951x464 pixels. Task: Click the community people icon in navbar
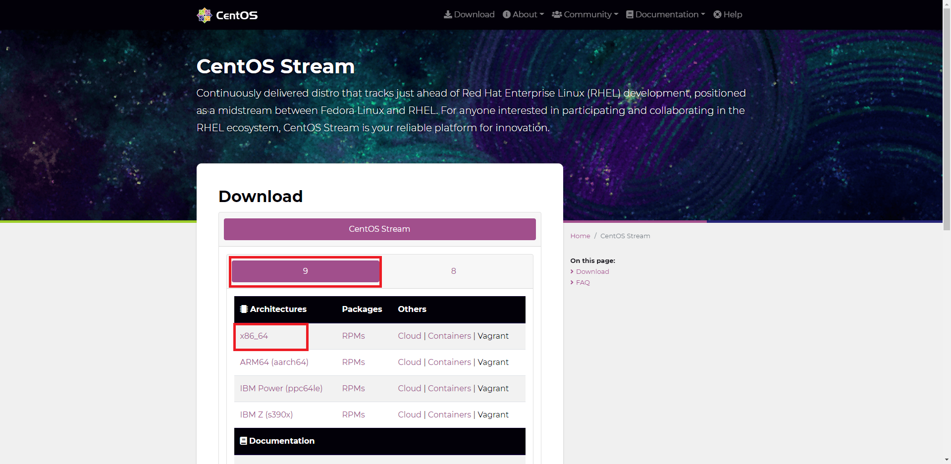click(x=557, y=14)
